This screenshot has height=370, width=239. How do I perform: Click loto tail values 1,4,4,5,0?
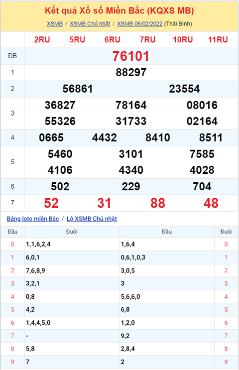[x=38, y=323]
